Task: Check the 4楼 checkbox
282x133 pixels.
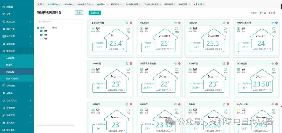Action: coord(41,39)
